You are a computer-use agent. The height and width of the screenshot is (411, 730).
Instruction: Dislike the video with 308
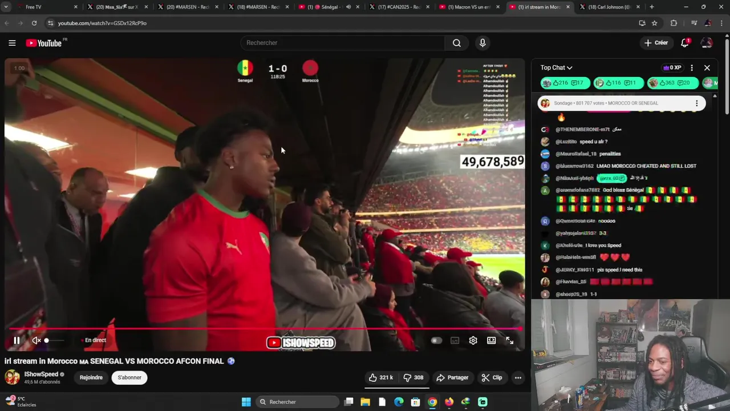(x=413, y=377)
